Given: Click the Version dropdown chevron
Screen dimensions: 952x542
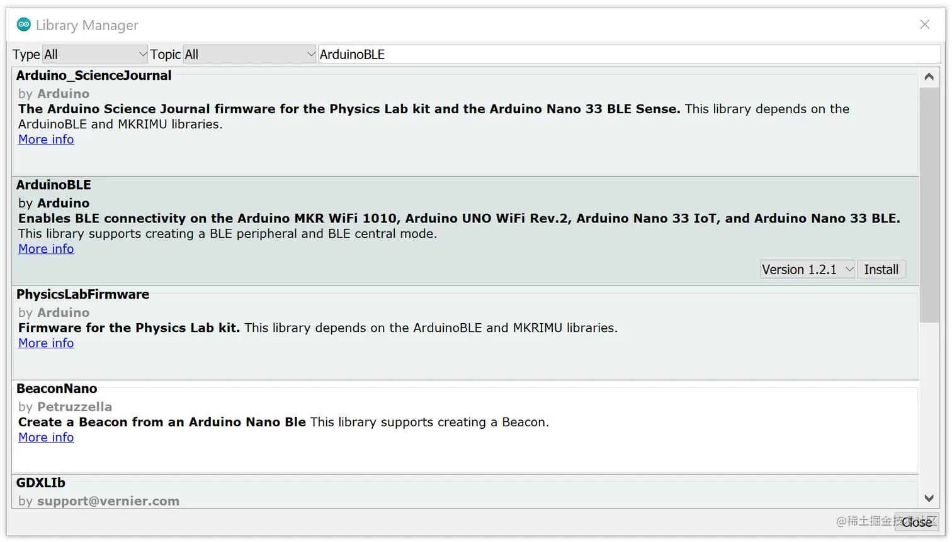Looking at the screenshot, I should 850,269.
